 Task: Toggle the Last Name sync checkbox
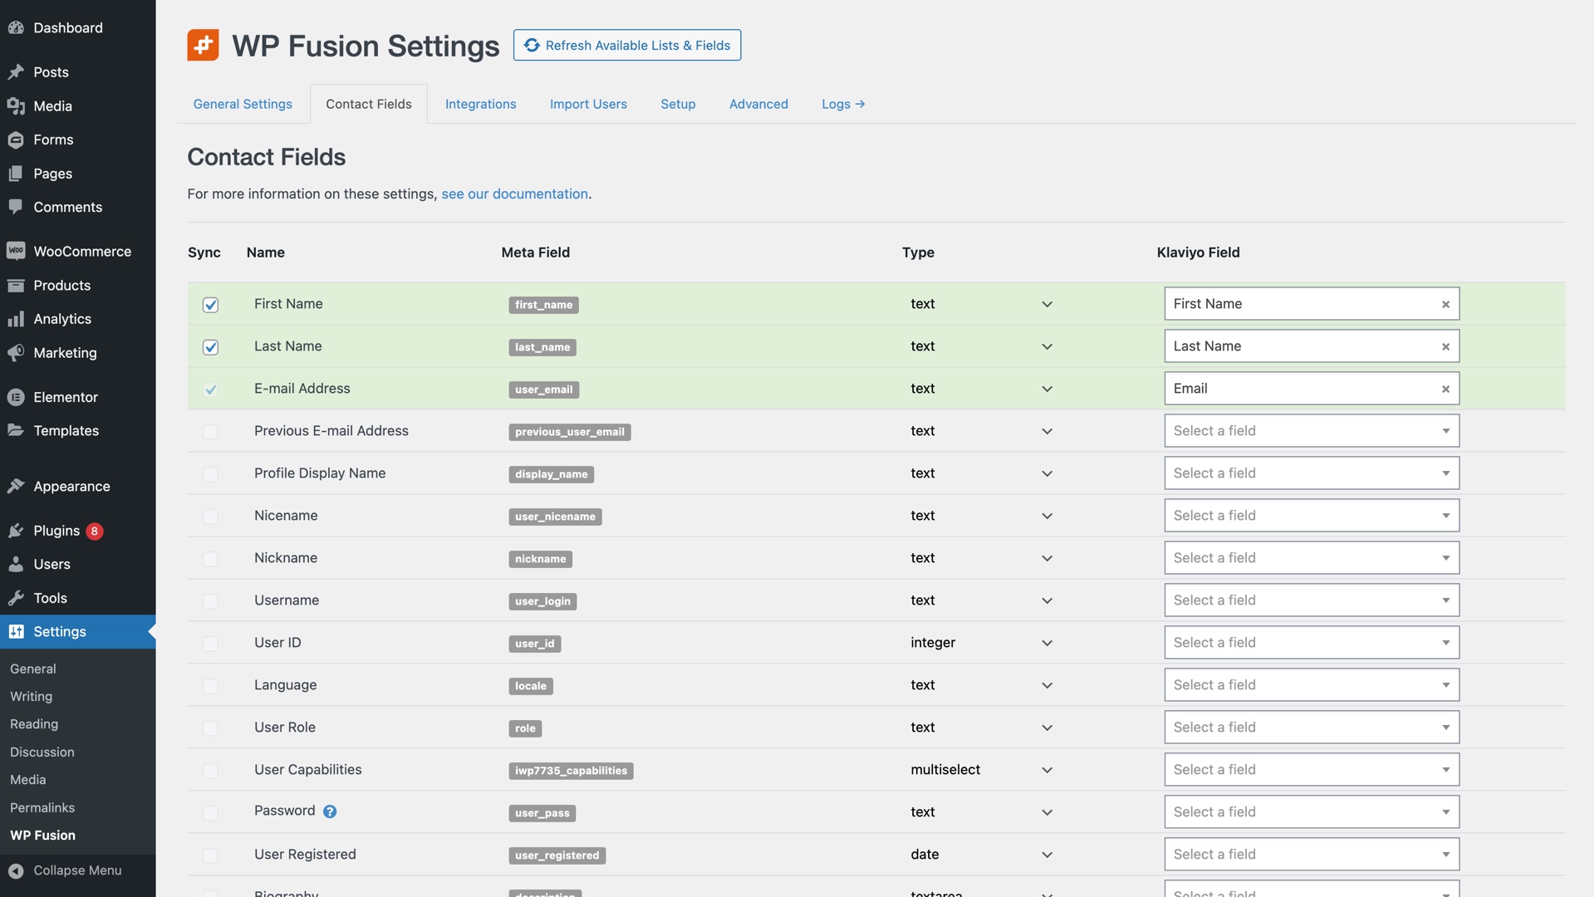[210, 347]
